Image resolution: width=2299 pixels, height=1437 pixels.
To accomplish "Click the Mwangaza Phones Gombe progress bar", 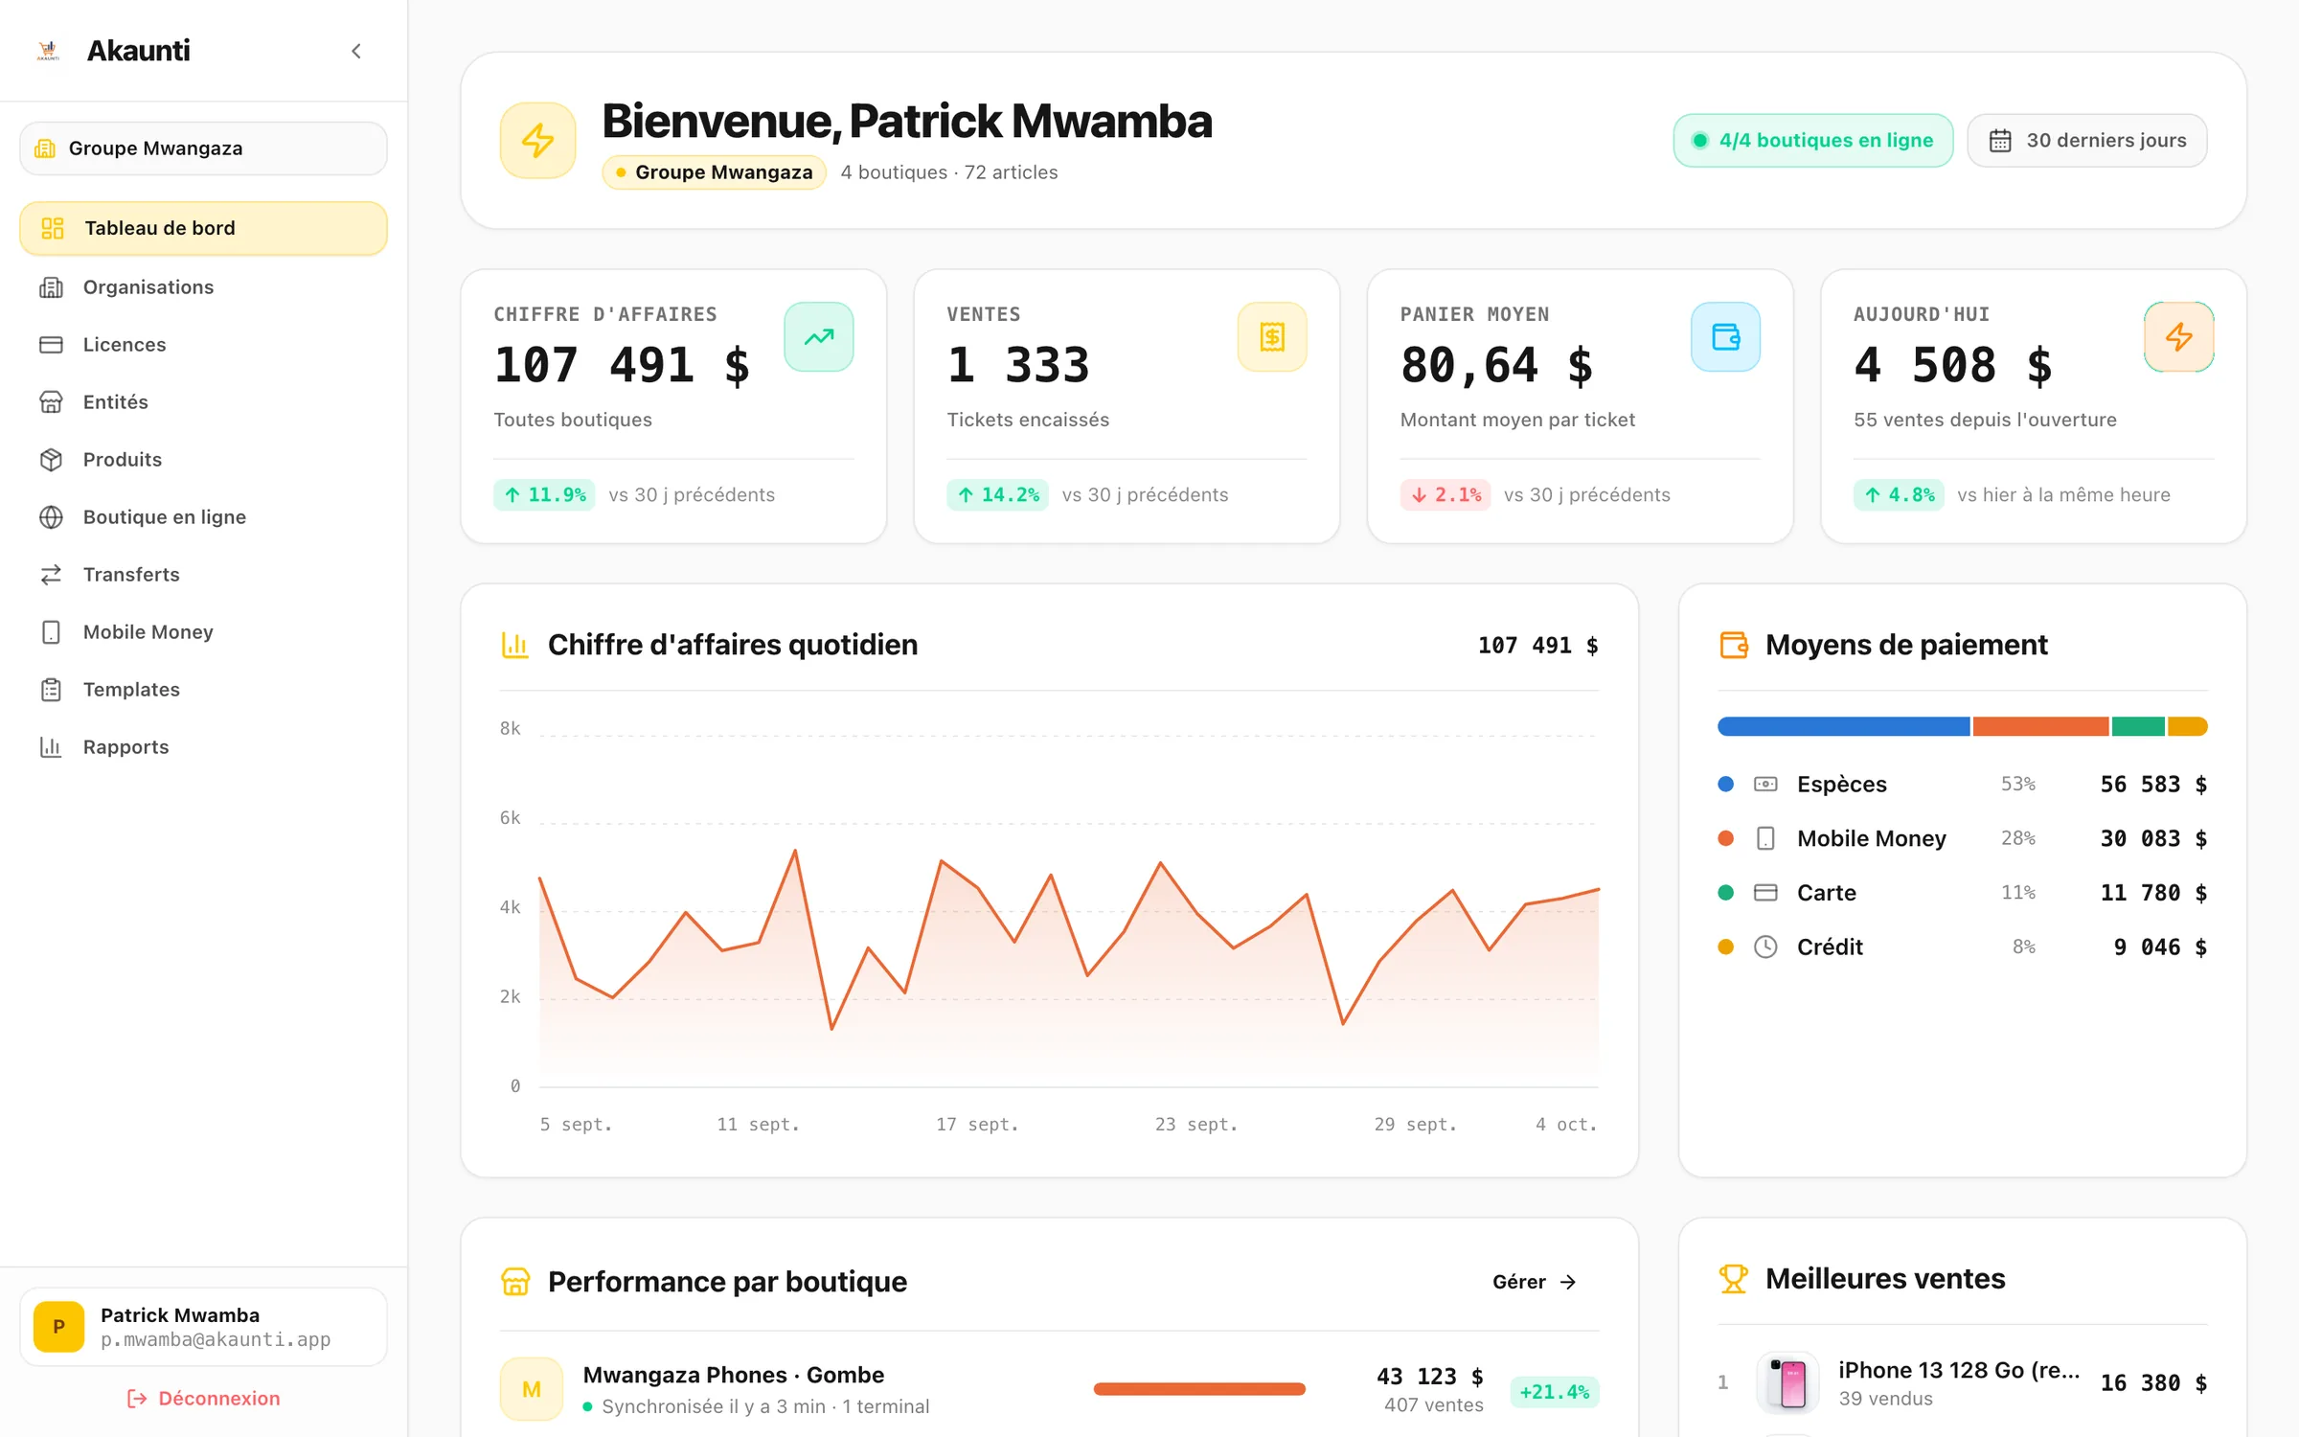I will point(1199,1389).
